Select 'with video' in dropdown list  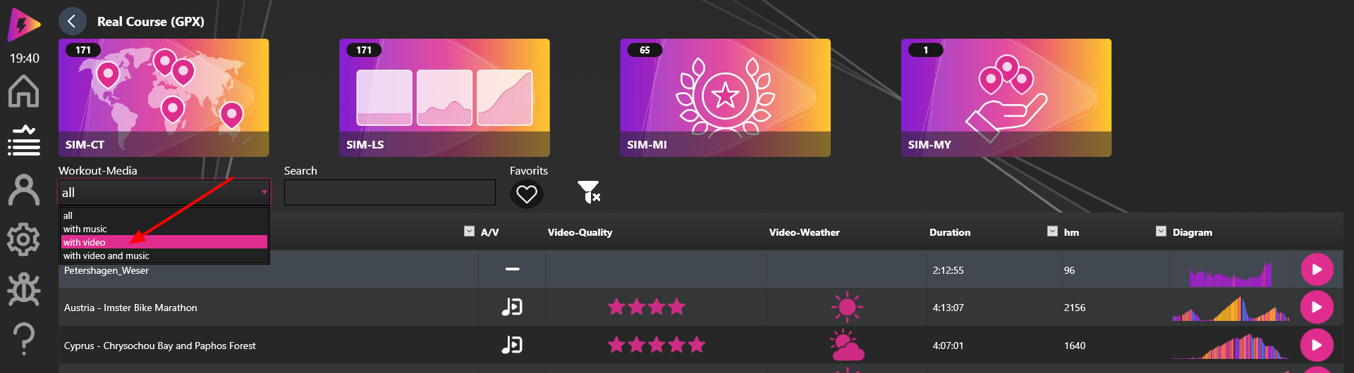click(164, 242)
